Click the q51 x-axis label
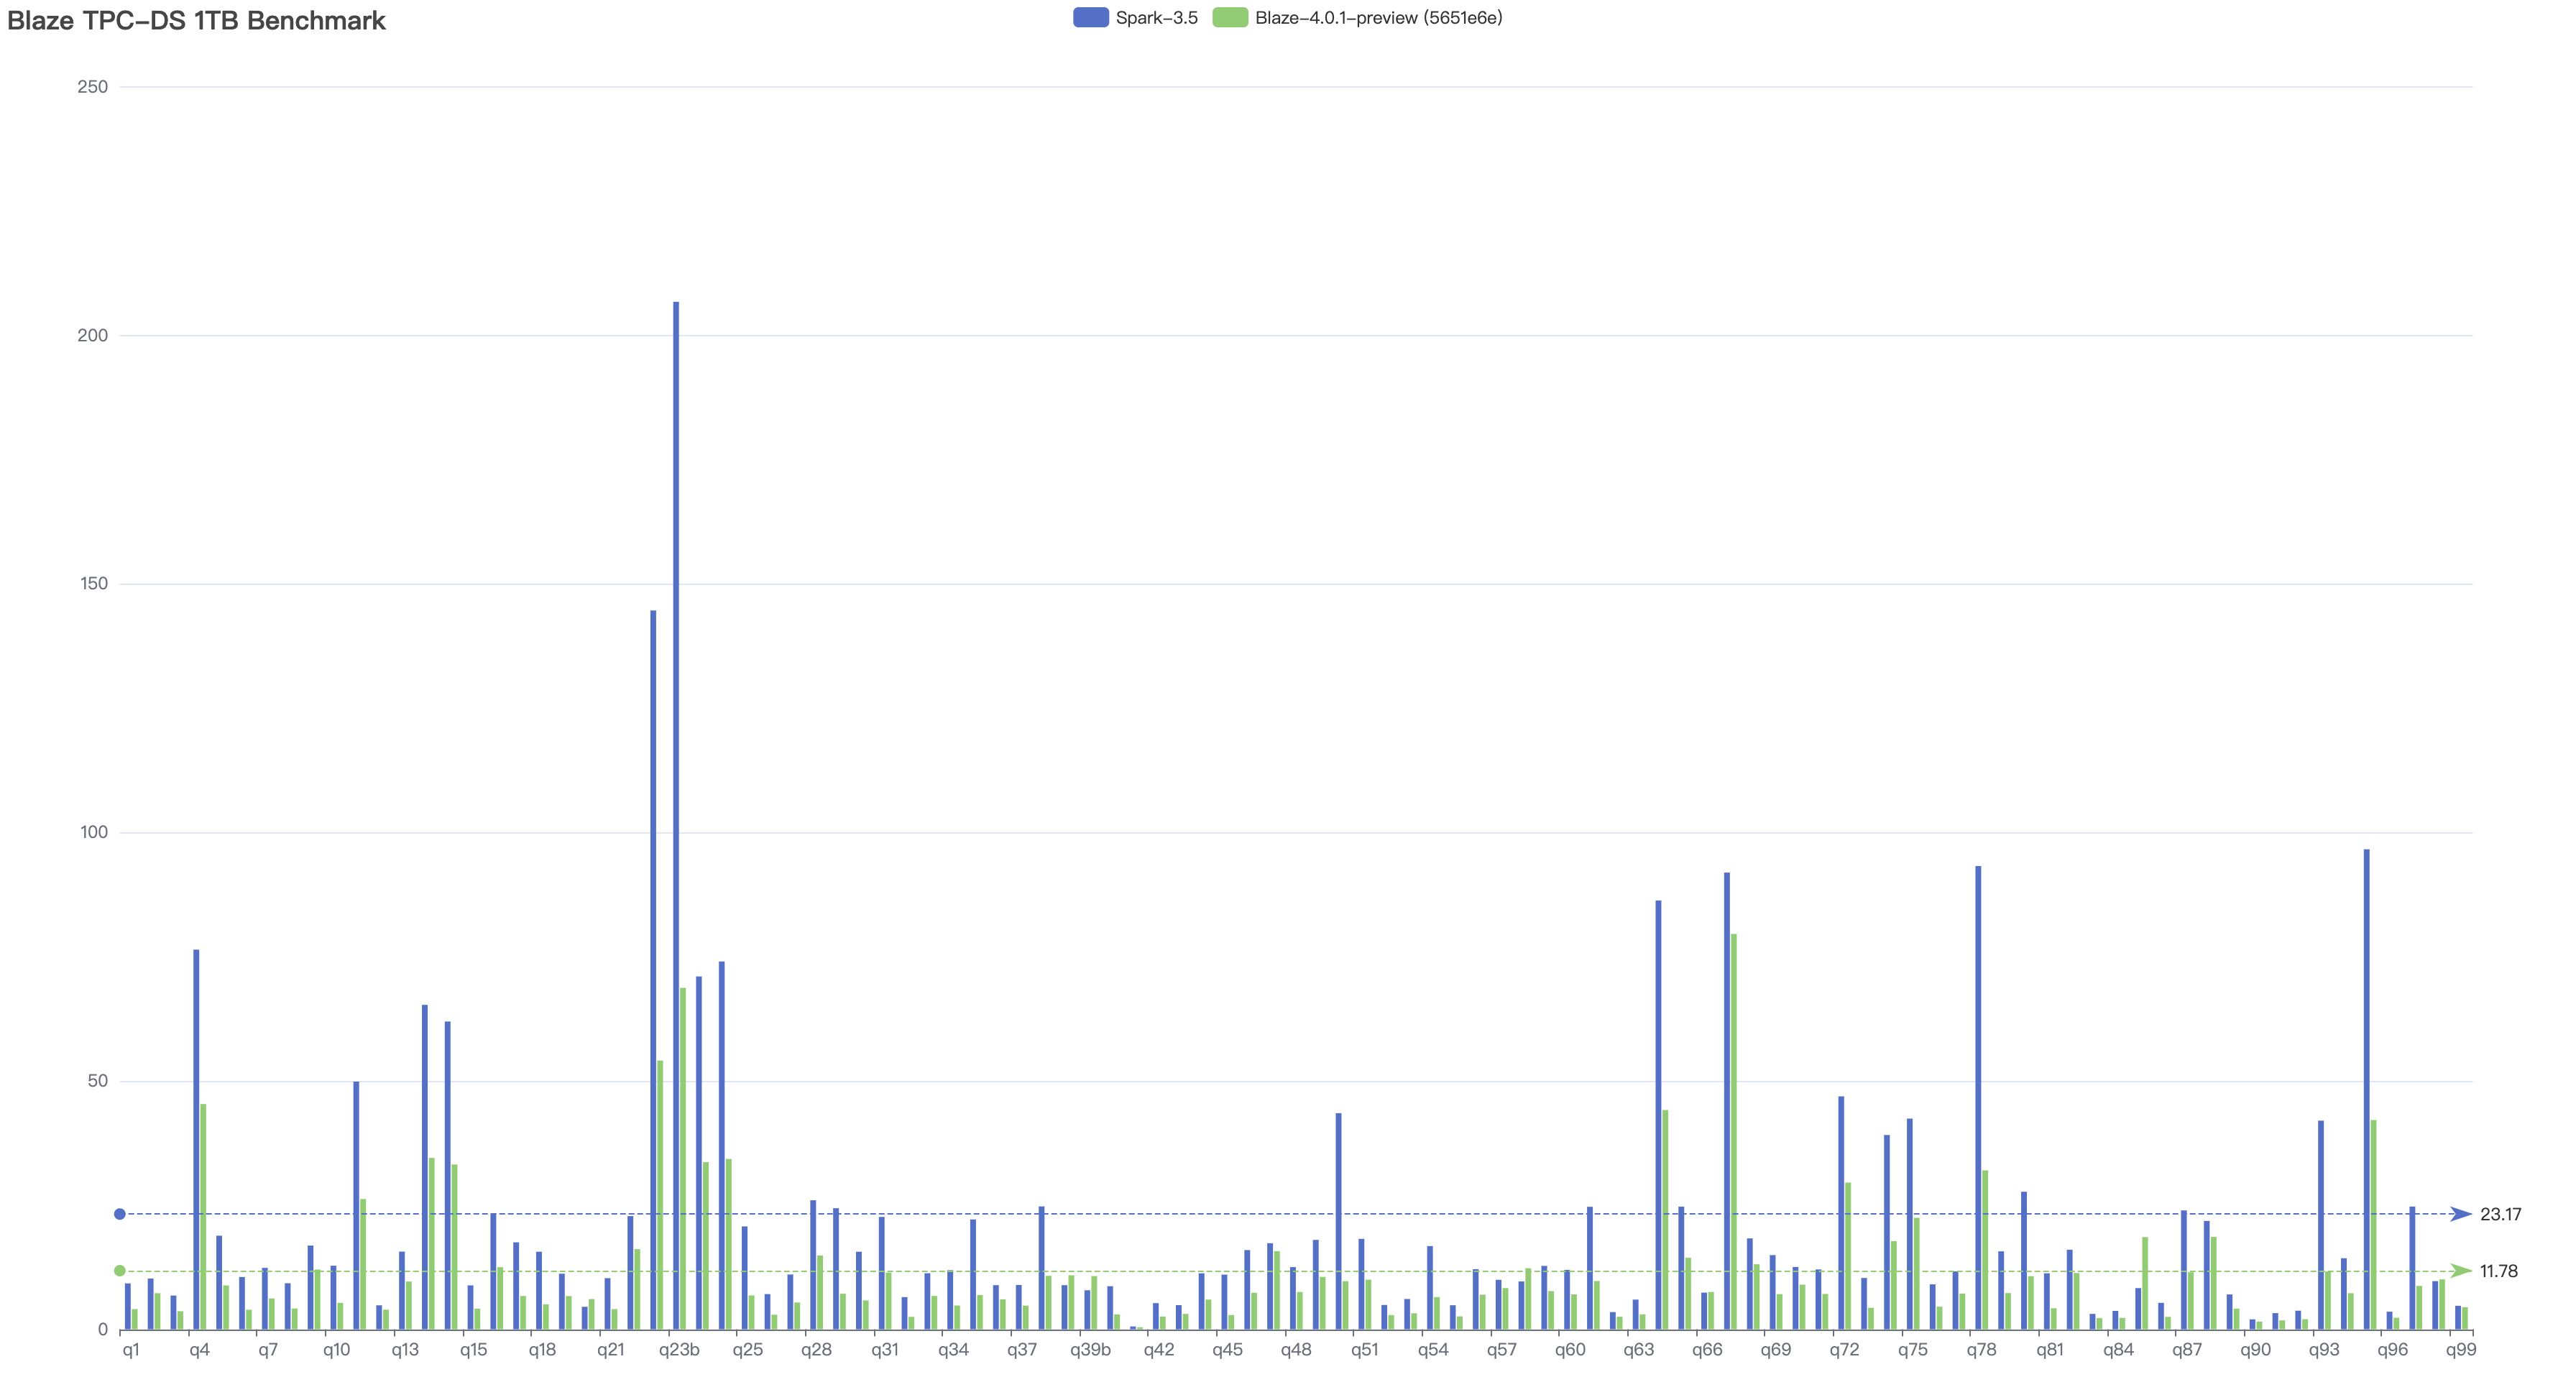The image size is (2576, 1400). [x=1364, y=1350]
